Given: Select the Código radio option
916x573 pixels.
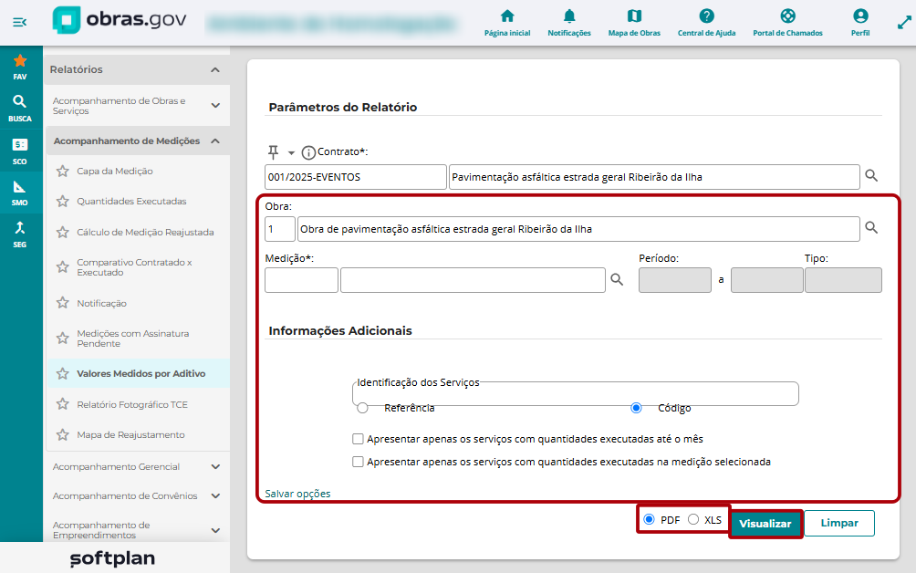Looking at the screenshot, I should pos(636,408).
